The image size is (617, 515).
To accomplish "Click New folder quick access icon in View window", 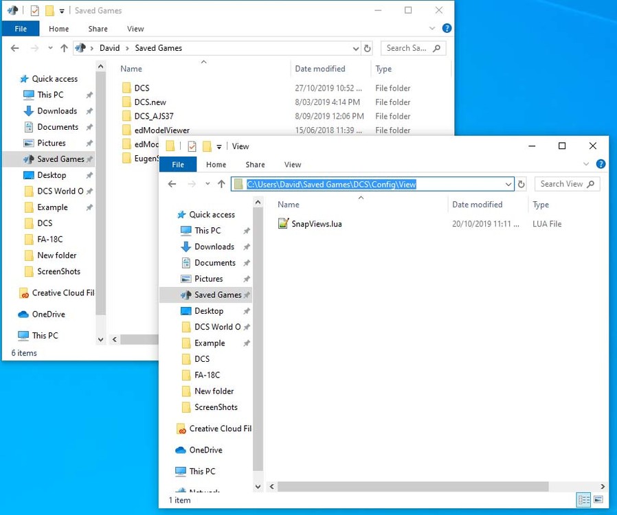I will tap(207, 146).
